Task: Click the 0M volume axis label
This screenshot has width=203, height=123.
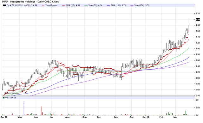Action: 197,115
